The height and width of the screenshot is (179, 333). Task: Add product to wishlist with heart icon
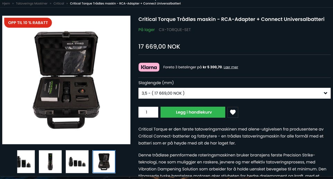(233, 112)
